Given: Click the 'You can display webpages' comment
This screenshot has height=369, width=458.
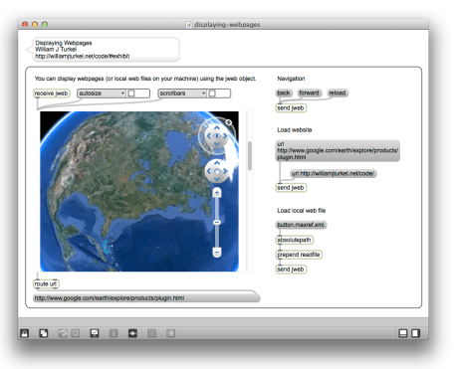Looking at the screenshot, I should (145, 79).
